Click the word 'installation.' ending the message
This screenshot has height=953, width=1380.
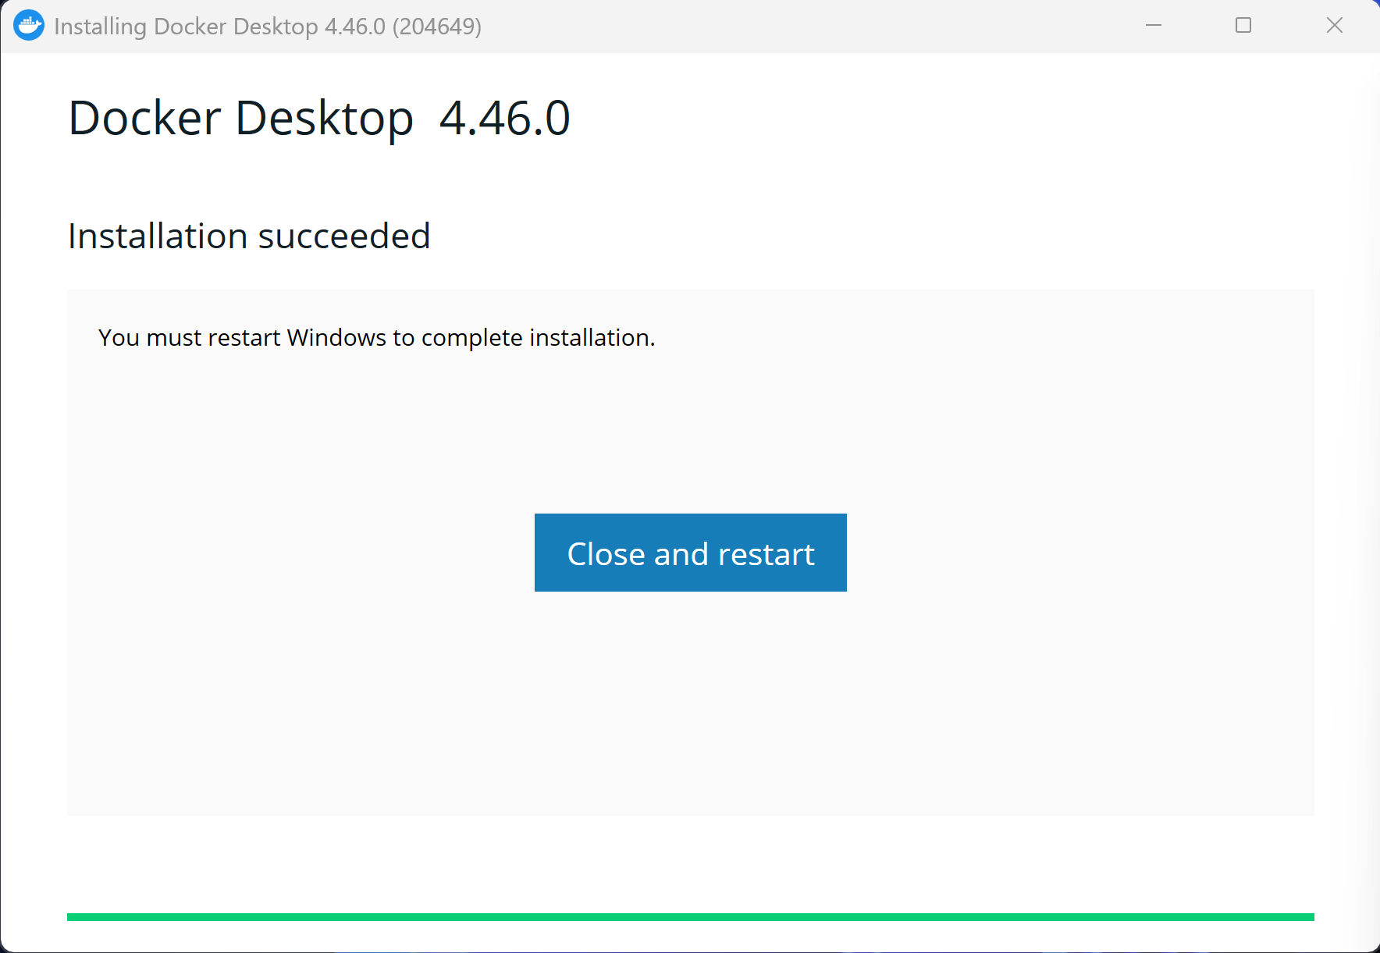tap(592, 338)
